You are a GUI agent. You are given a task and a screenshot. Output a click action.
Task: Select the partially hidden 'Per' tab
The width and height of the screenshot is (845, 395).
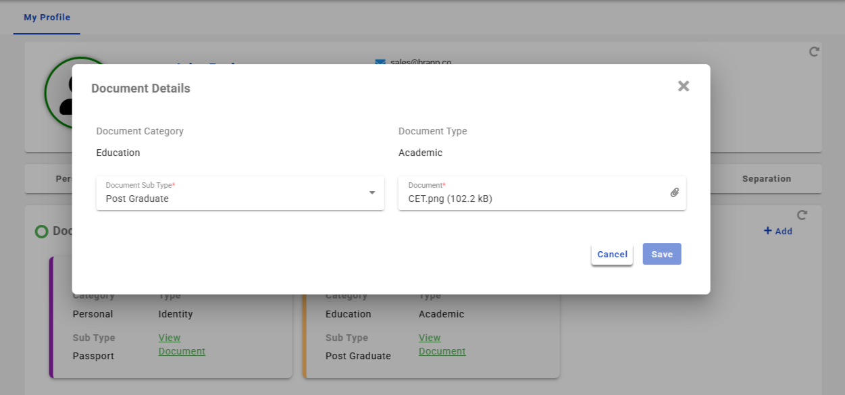(x=63, y=179)
